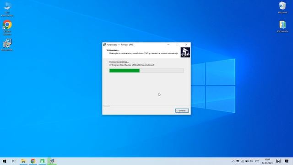Image resolution: width=293 pixels, height=165 pixels.
Task: Click the network signal tray icon
Action: click(242, 161)
